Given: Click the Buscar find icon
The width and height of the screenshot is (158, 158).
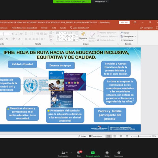Looking at the screenshot, I should point(122,33).
